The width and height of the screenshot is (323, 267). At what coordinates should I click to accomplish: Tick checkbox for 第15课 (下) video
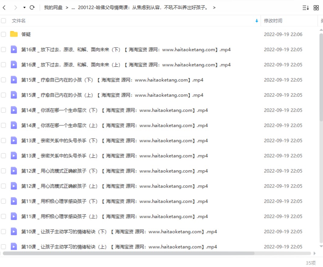pos(4,80)
